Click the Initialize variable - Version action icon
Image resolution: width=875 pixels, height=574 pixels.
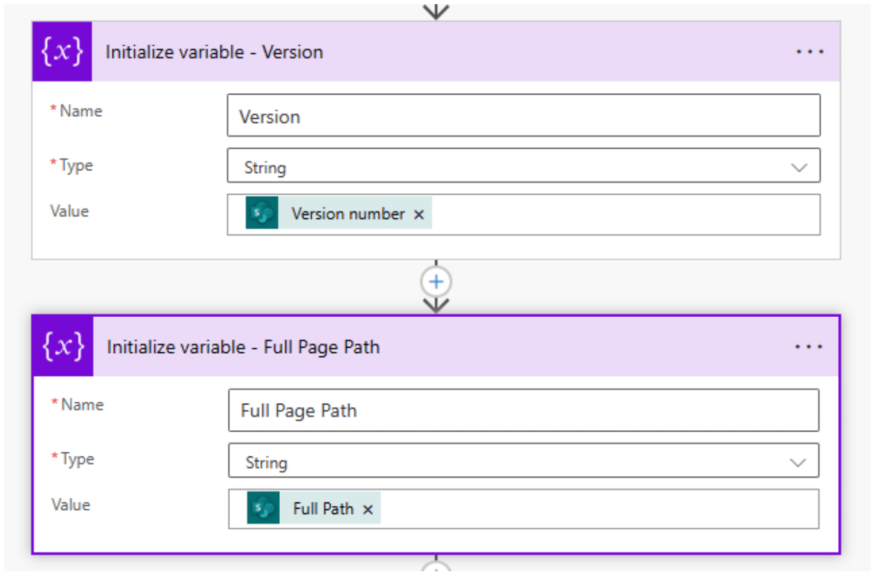[x=62, y=51]
